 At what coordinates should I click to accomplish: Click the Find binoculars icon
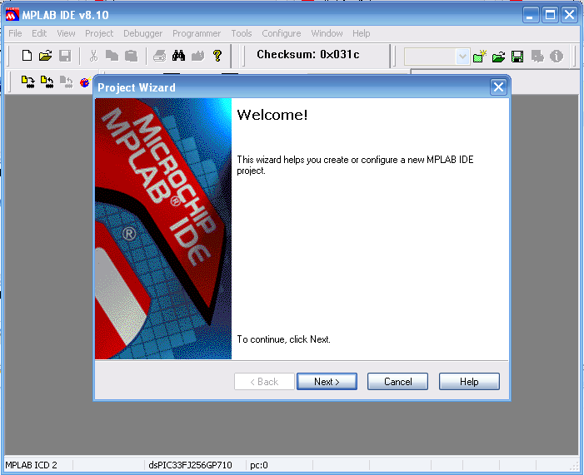point(179,56)
